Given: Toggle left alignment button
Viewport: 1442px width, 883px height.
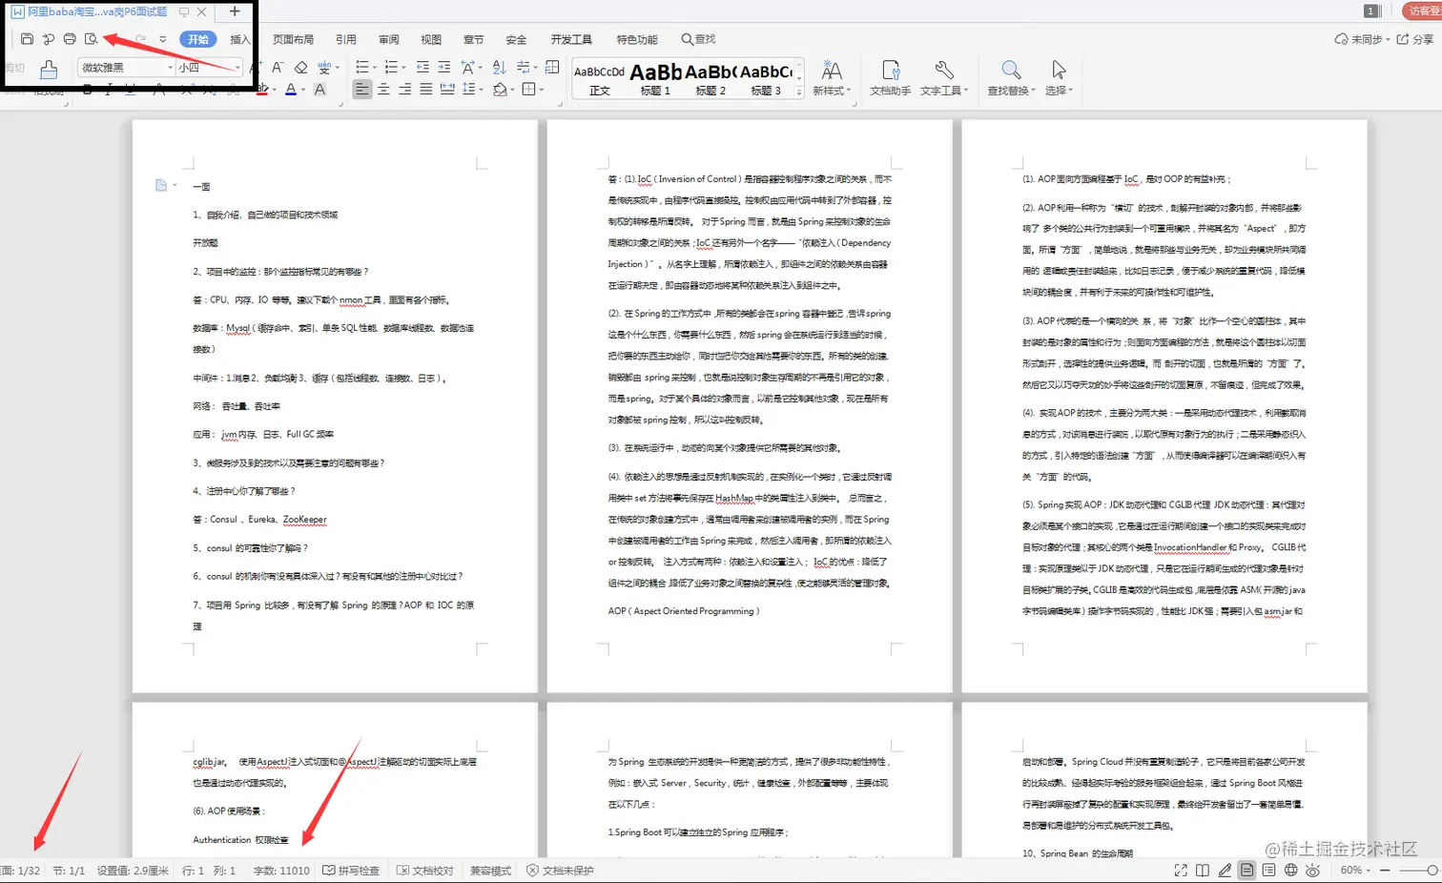Looking at the screenshot, I should 362,90.
